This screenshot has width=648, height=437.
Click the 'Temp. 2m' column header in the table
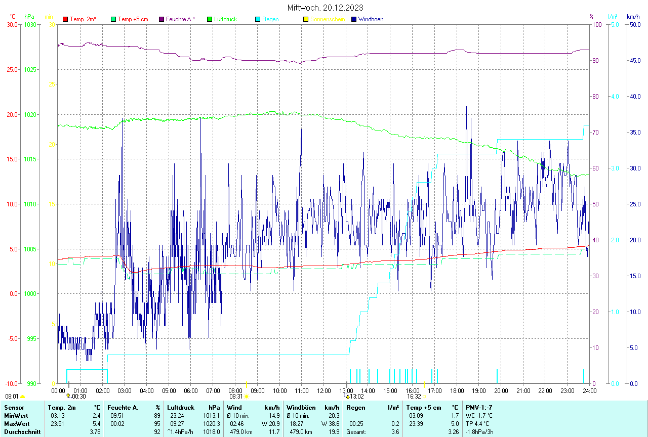point(62,407)
